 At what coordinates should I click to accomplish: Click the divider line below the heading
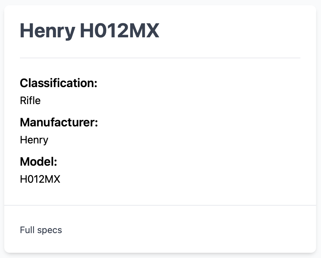coord(160,58)
